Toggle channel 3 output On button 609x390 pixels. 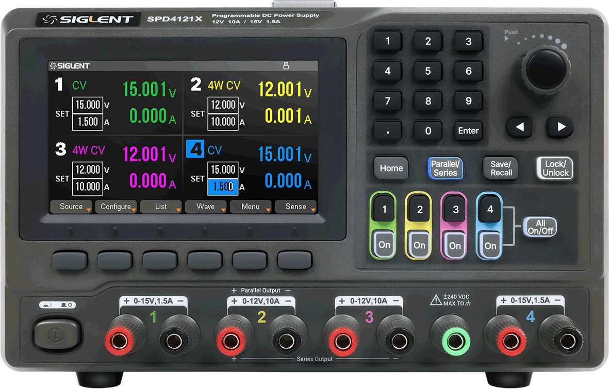tap(455, 245)
